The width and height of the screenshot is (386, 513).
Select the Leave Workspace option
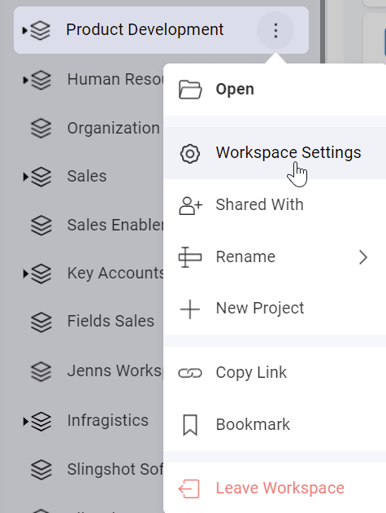pyautogui.click(x=275, y=488)
